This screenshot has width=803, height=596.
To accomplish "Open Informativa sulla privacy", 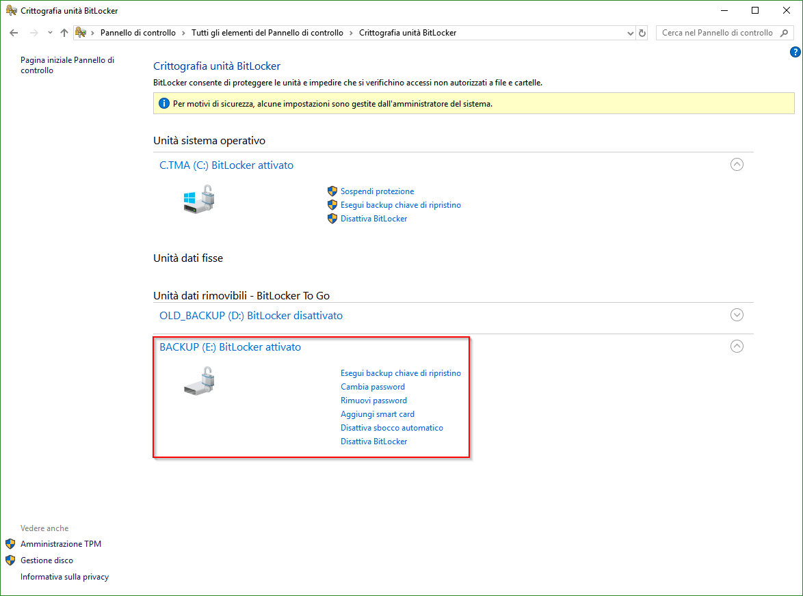I will [x=64, y=577].
